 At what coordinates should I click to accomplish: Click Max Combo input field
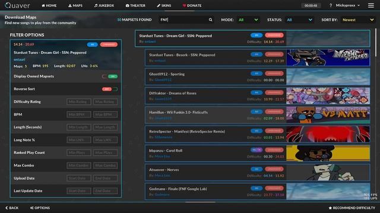[x=106, y=166]
